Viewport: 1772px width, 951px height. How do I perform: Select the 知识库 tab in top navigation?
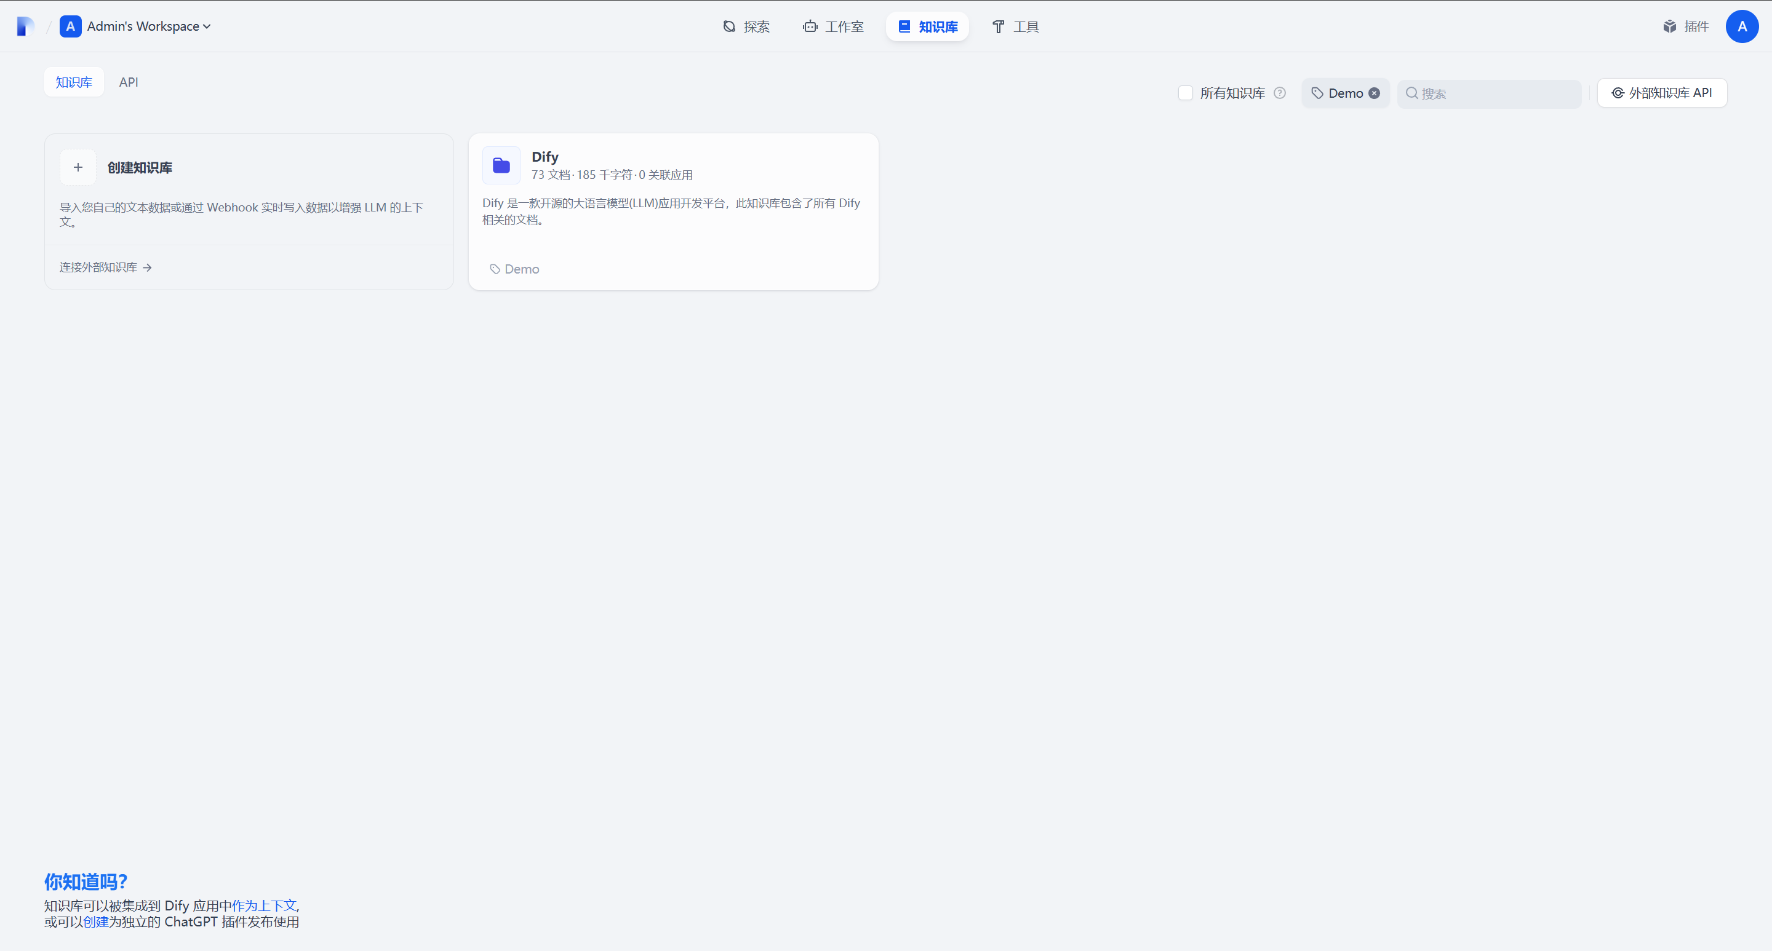click(x=927, y=26)
